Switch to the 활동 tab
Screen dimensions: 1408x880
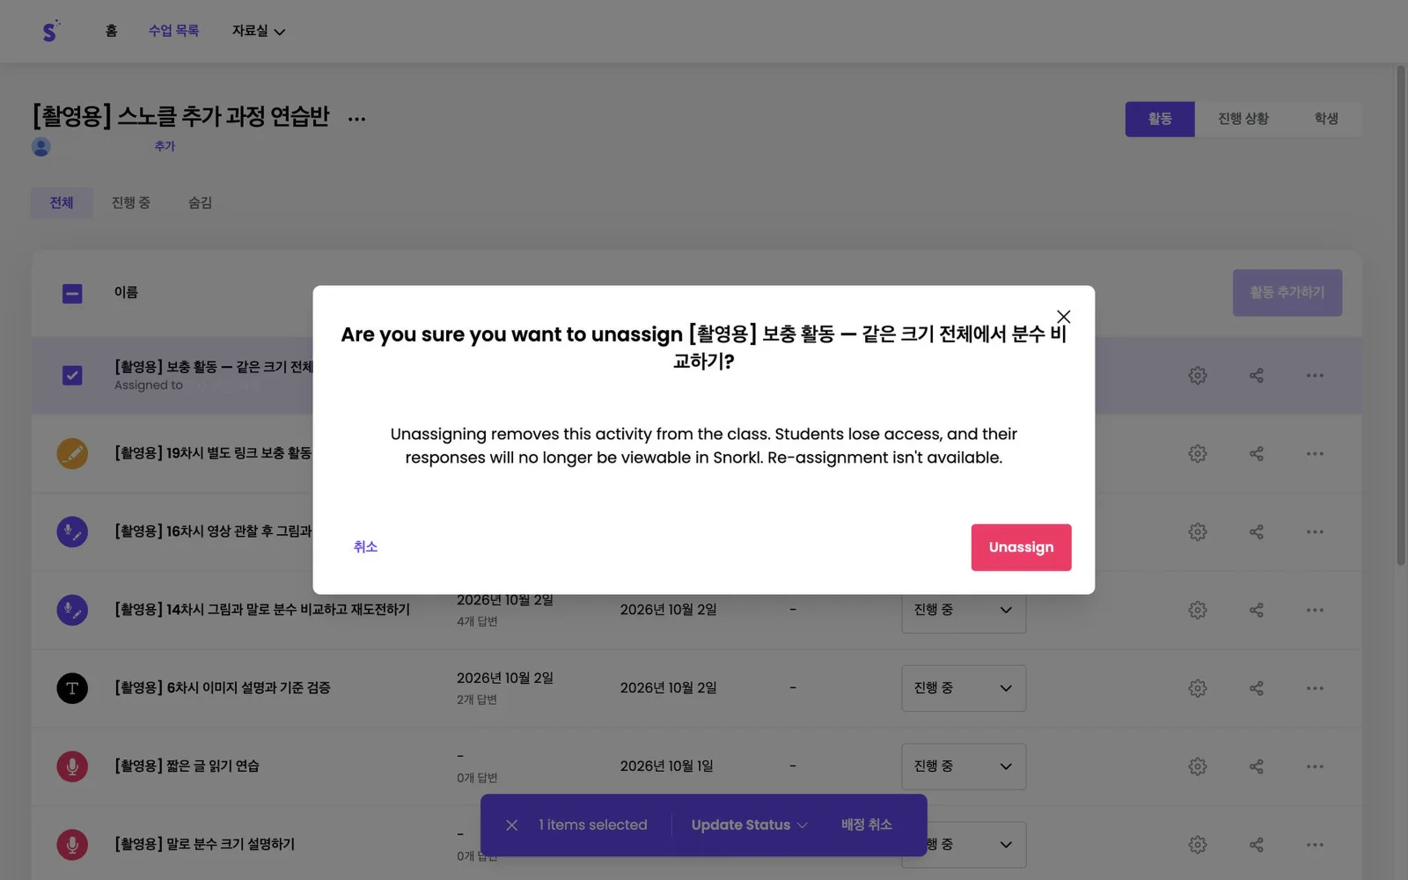tap(1159, 119)
